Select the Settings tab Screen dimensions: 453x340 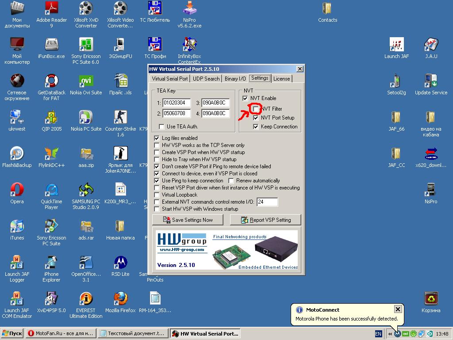259,78
